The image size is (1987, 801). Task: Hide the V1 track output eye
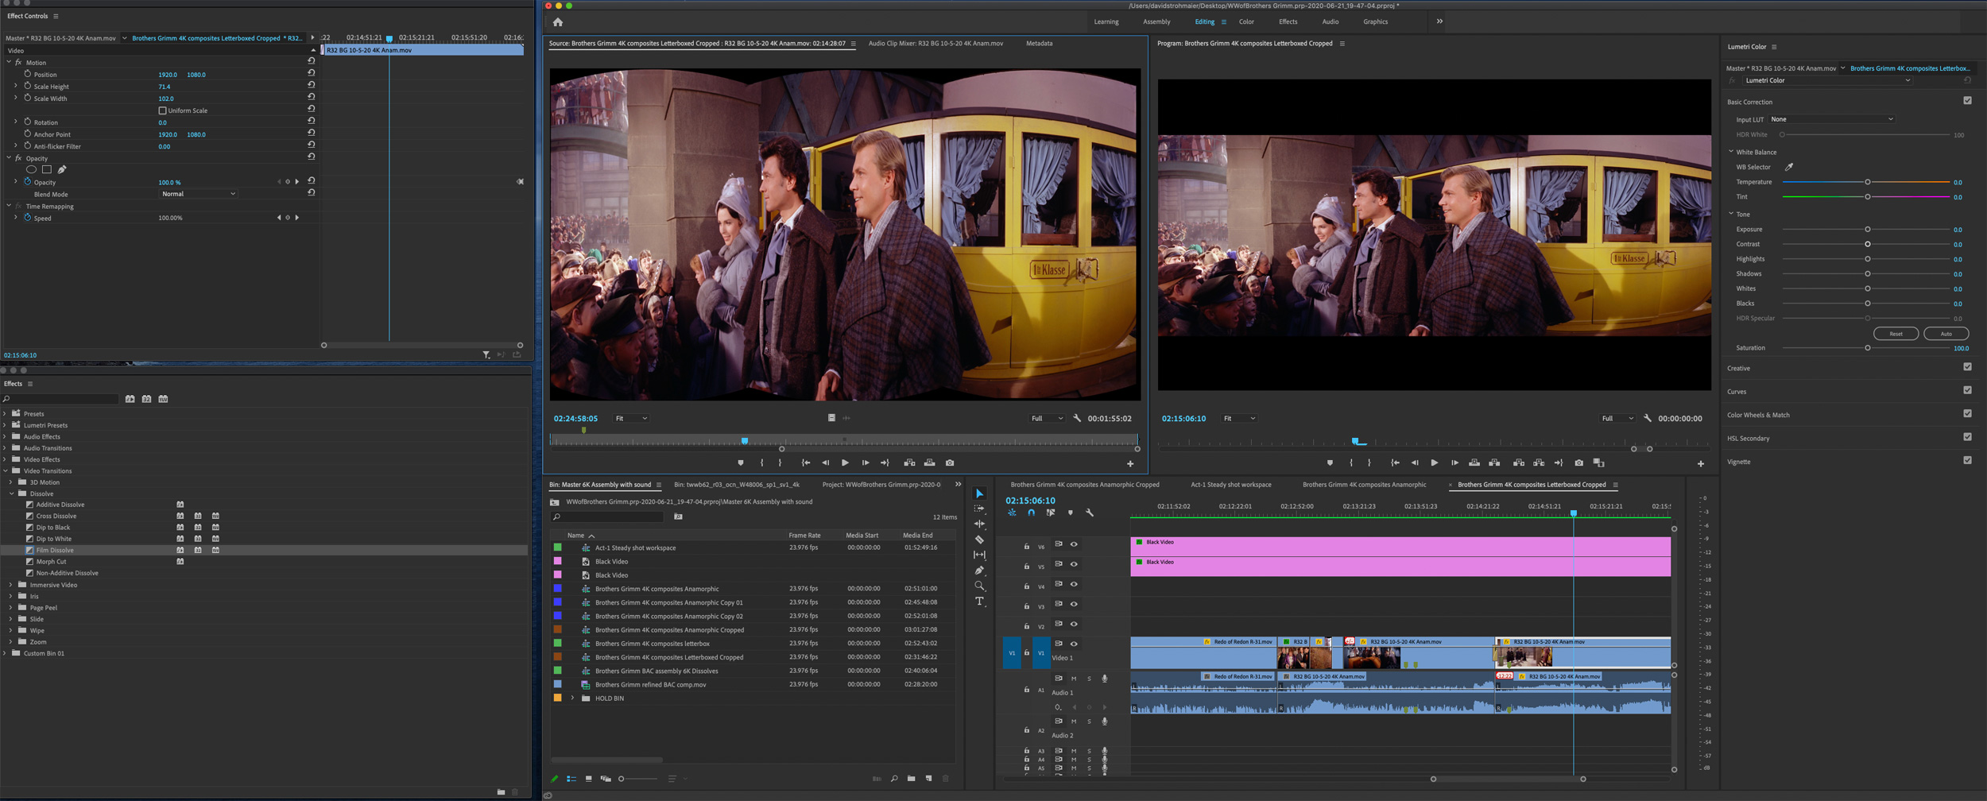[1074, 644]
